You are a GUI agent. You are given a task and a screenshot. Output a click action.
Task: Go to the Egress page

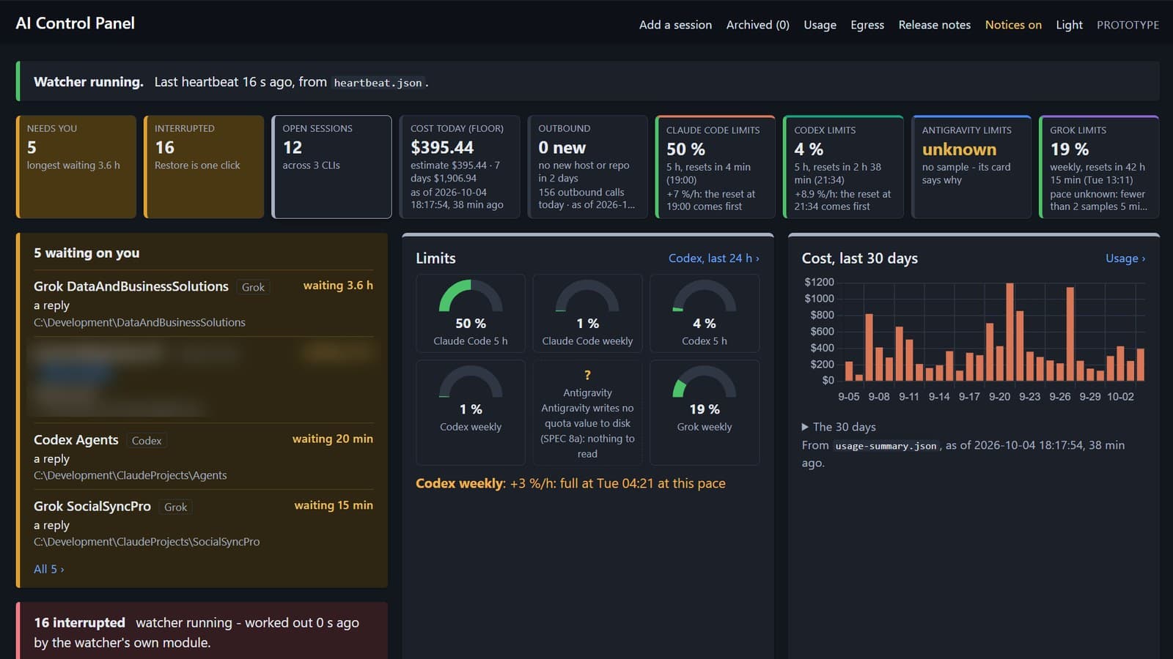[x=867, y=25]
